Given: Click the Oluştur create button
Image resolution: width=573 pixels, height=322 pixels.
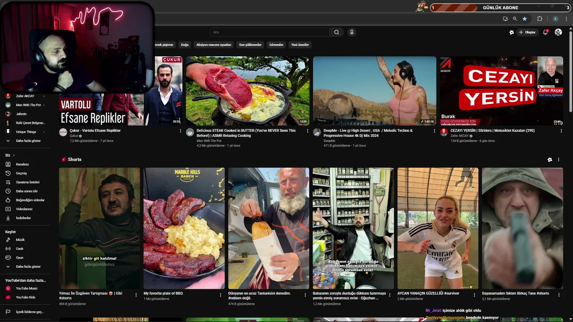Looking at the screenshot, I should (527, 32).
